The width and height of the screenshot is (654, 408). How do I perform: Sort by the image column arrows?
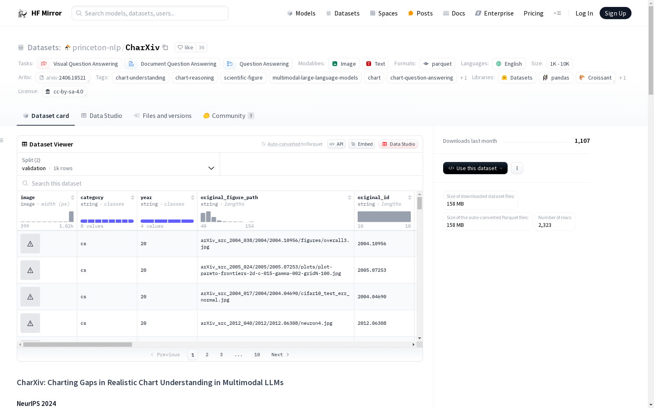pos(72,197)
